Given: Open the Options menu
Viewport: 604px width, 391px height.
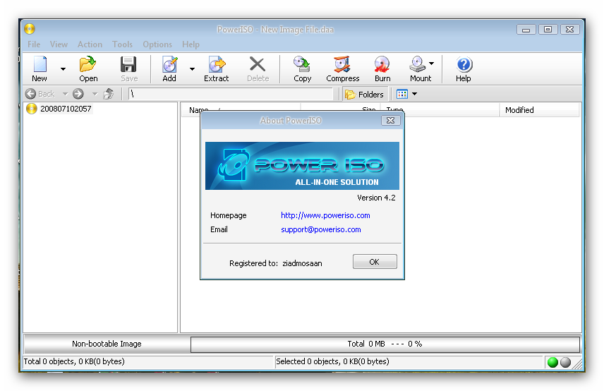Looking at the screenshot, I should (157, 44).
